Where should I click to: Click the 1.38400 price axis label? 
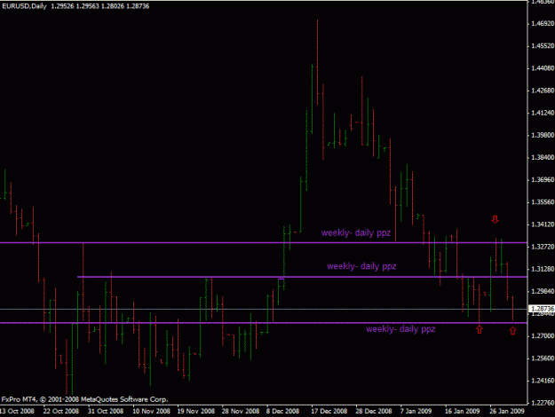coord(543,157)
